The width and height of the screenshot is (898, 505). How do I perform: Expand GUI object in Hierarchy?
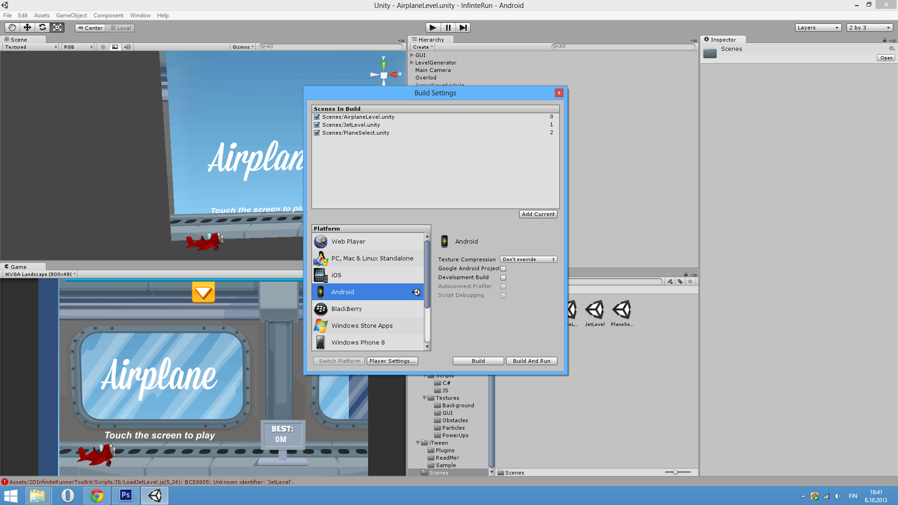click(412, 55)
